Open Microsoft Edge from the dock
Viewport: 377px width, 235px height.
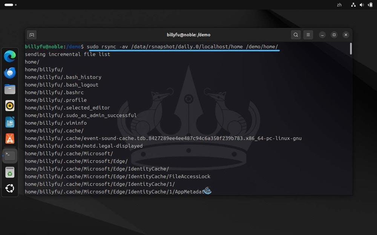pyautogui.click(x=10, y=56)
